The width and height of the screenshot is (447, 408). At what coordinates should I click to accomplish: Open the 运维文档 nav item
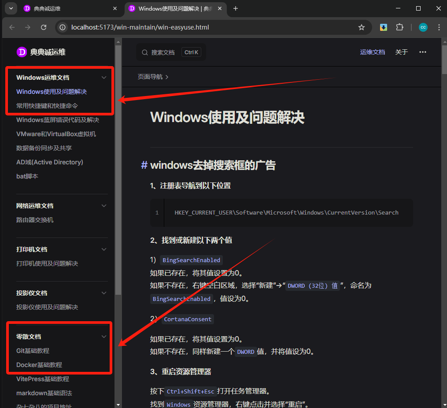click(x=372, y=52)
